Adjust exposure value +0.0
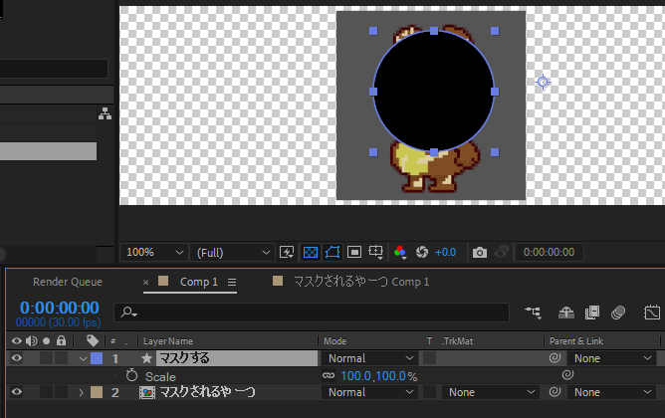The height and width of the screenshot is (418, 665). tap(445, 252)
